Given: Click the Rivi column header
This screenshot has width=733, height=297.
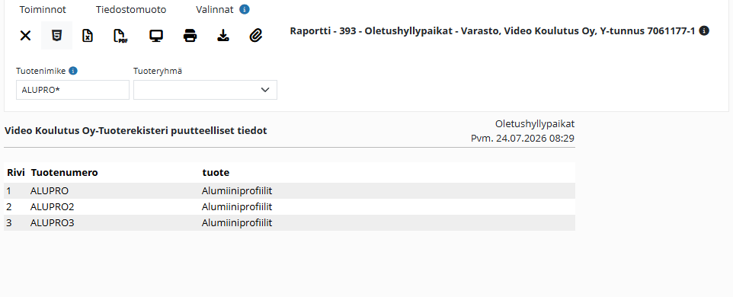Looking at the screenshot, I should (x=16, y=173).
